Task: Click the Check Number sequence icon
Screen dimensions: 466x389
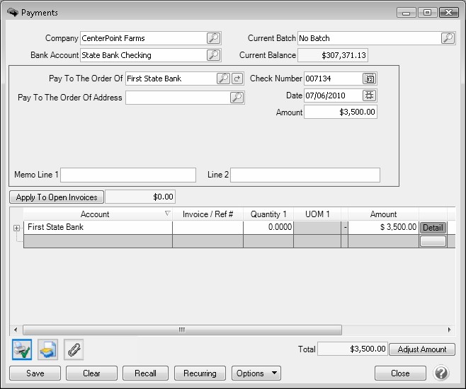Action: (369, 79)
